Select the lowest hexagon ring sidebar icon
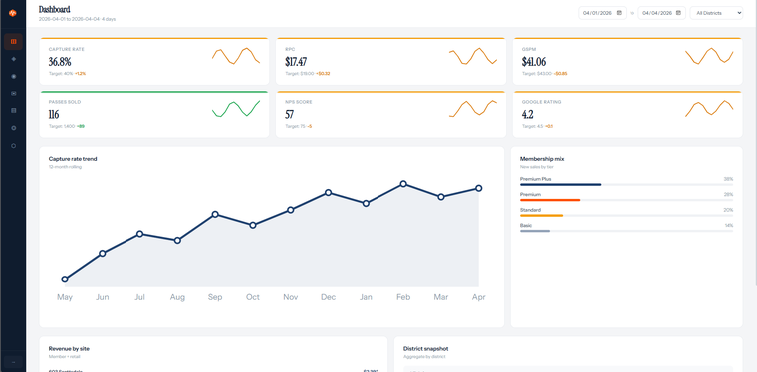This screenshot has height=372, width=757. [x=13, y=145]
